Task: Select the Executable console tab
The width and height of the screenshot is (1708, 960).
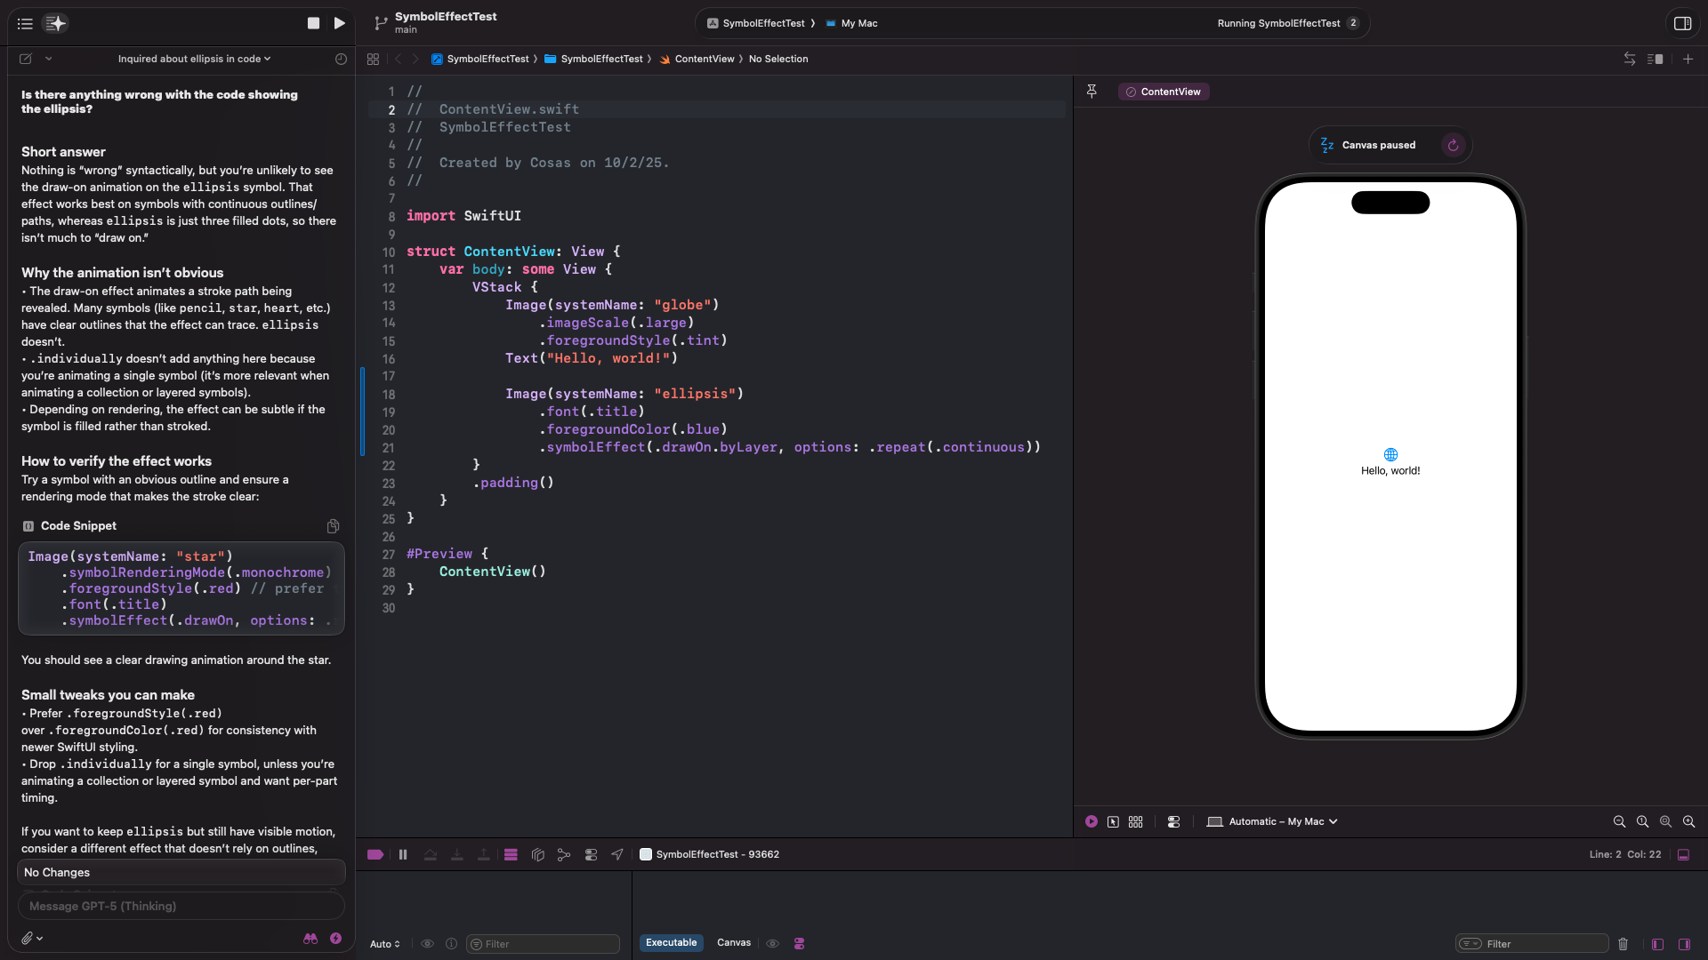Action: 671,942
